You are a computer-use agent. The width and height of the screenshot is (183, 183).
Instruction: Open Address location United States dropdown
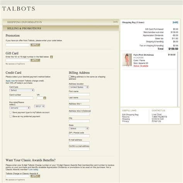(x=79, y=87)
